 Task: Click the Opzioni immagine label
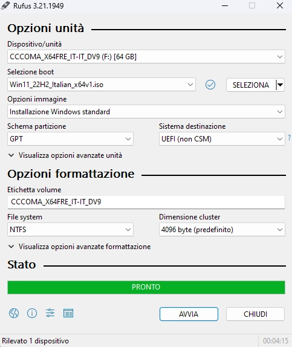click(37, 99)
